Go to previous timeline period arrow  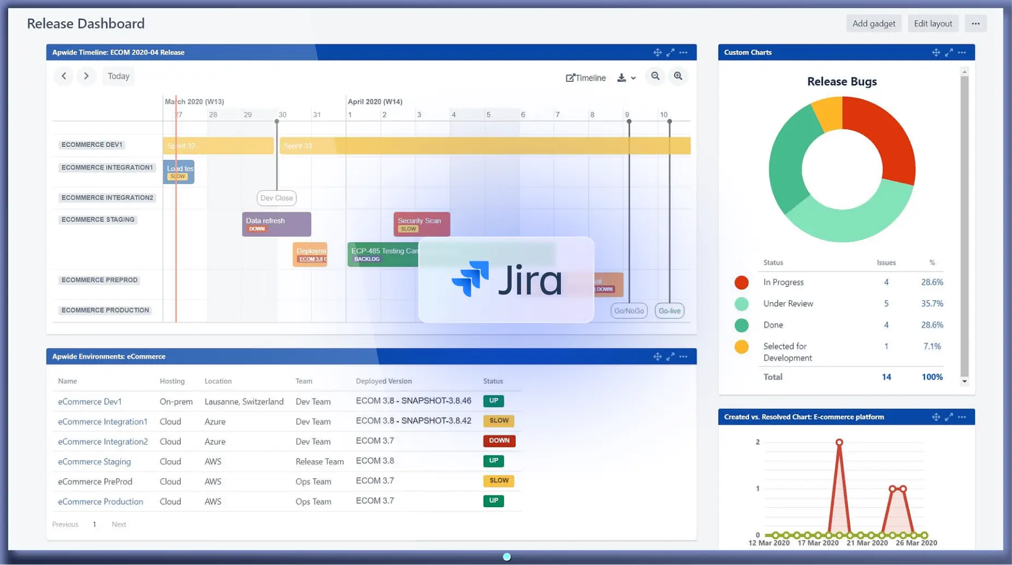(x=64, y=76)
